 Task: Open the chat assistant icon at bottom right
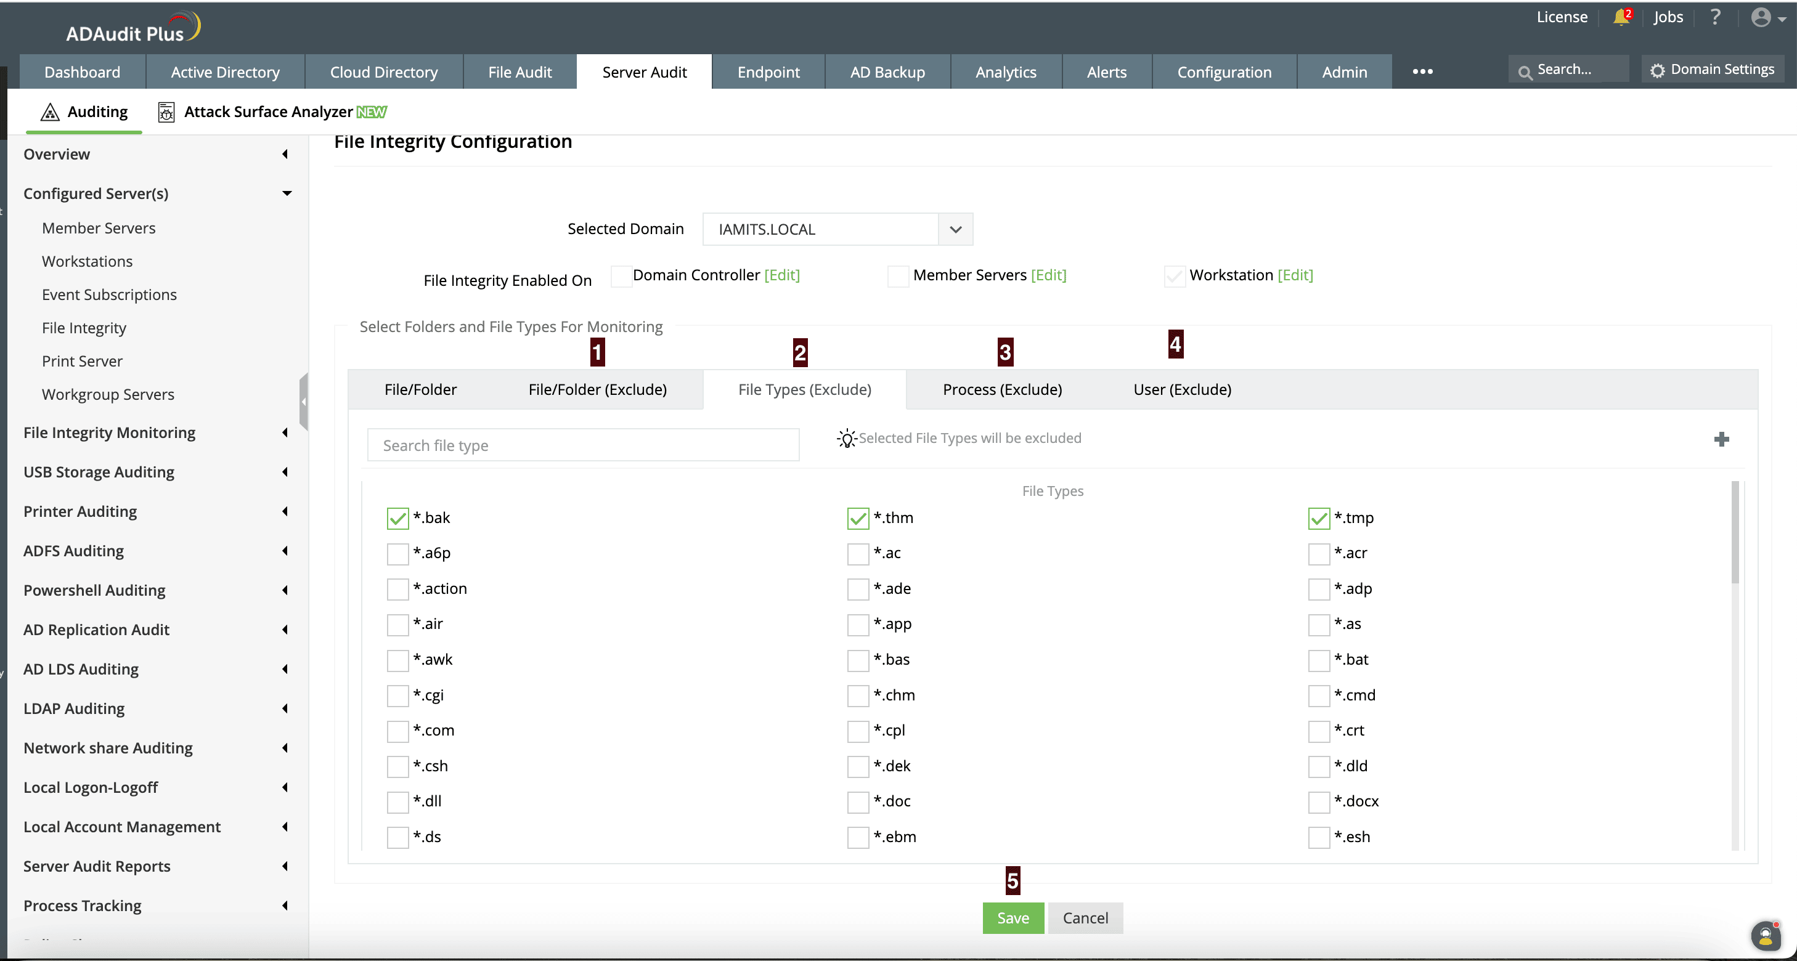tap(1765, 935)
